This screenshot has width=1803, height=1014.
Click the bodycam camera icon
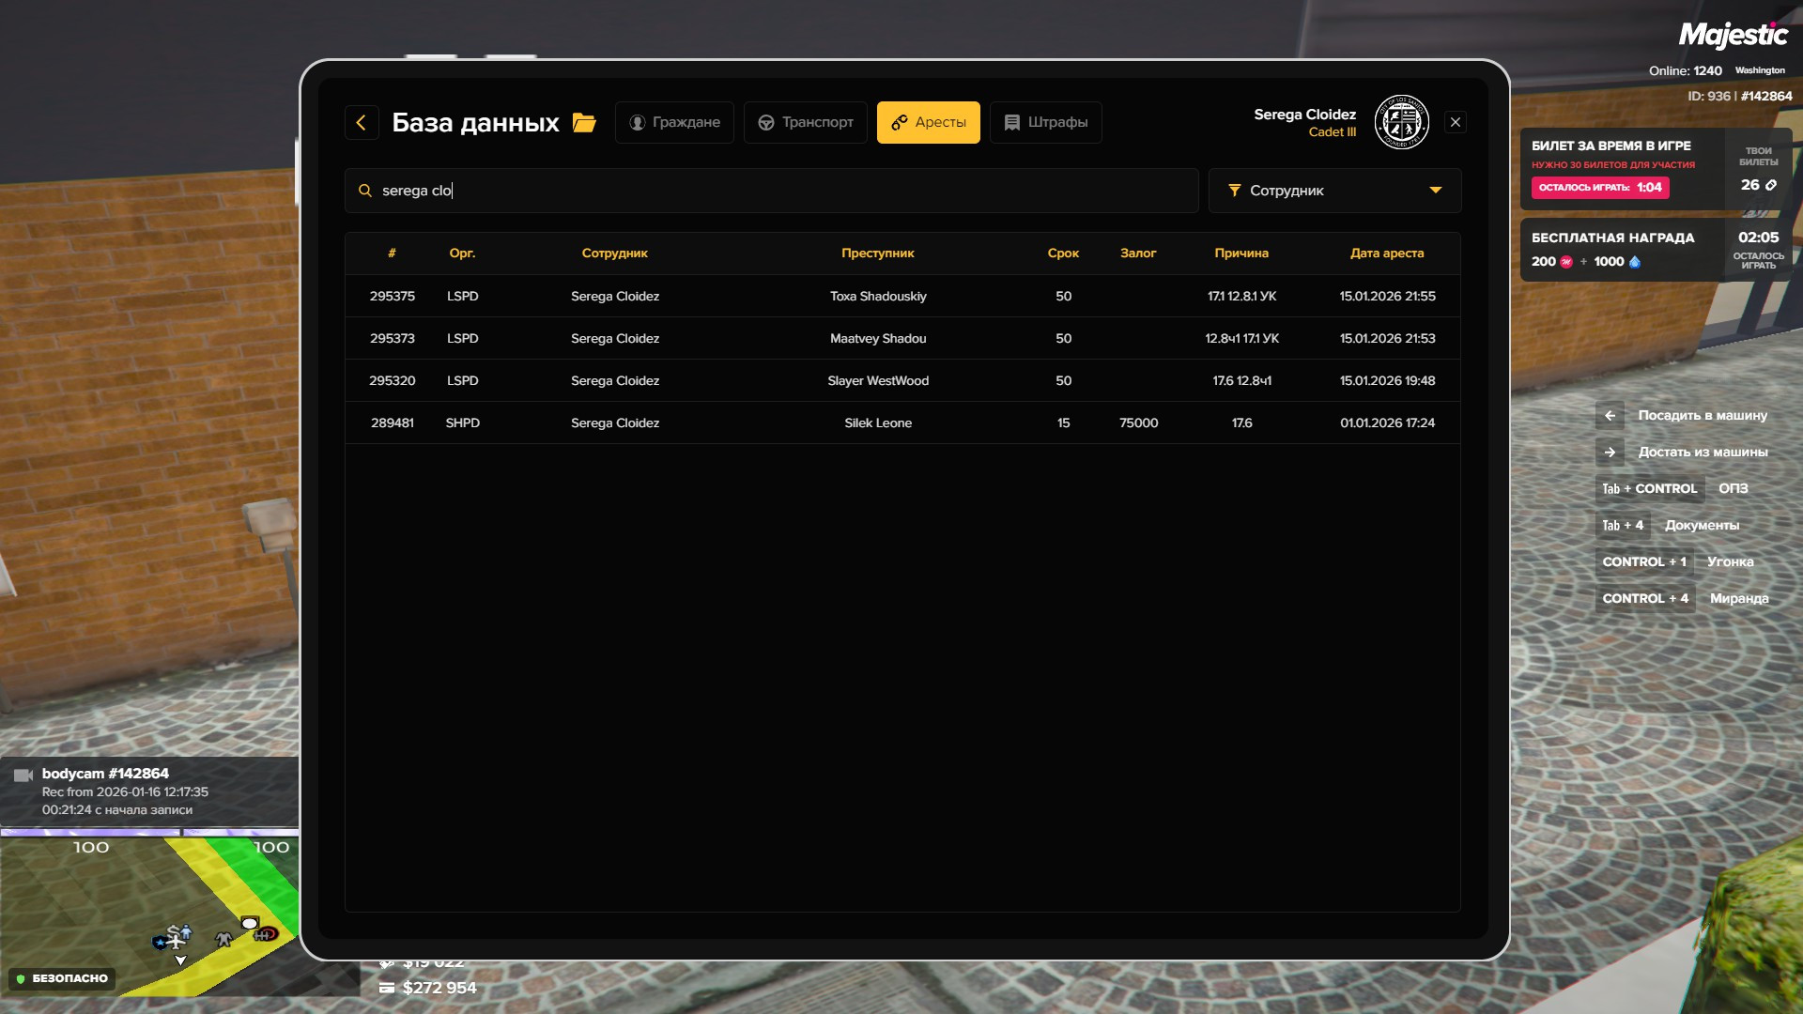click(x=23, y=775)
